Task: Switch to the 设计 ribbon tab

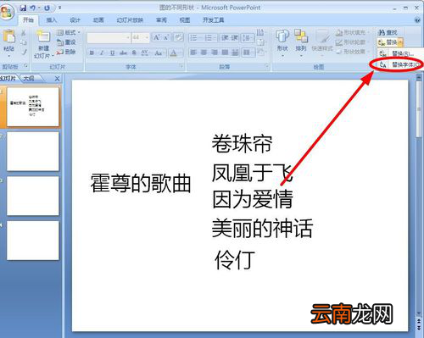Action: point(75,20)
